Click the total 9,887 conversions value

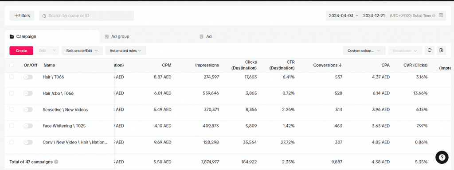(x=337, y=162)
